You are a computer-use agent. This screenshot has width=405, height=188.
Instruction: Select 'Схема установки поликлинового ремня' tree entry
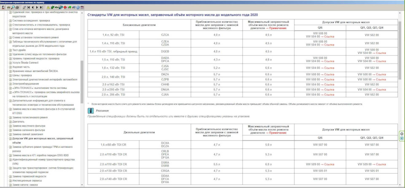pyautogui.click(x=35, y=37)
